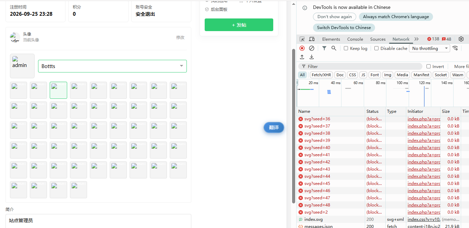469x228 pixels.
Task: Import a HAR file with upload arrow
Action: click(x=302, y=57)
